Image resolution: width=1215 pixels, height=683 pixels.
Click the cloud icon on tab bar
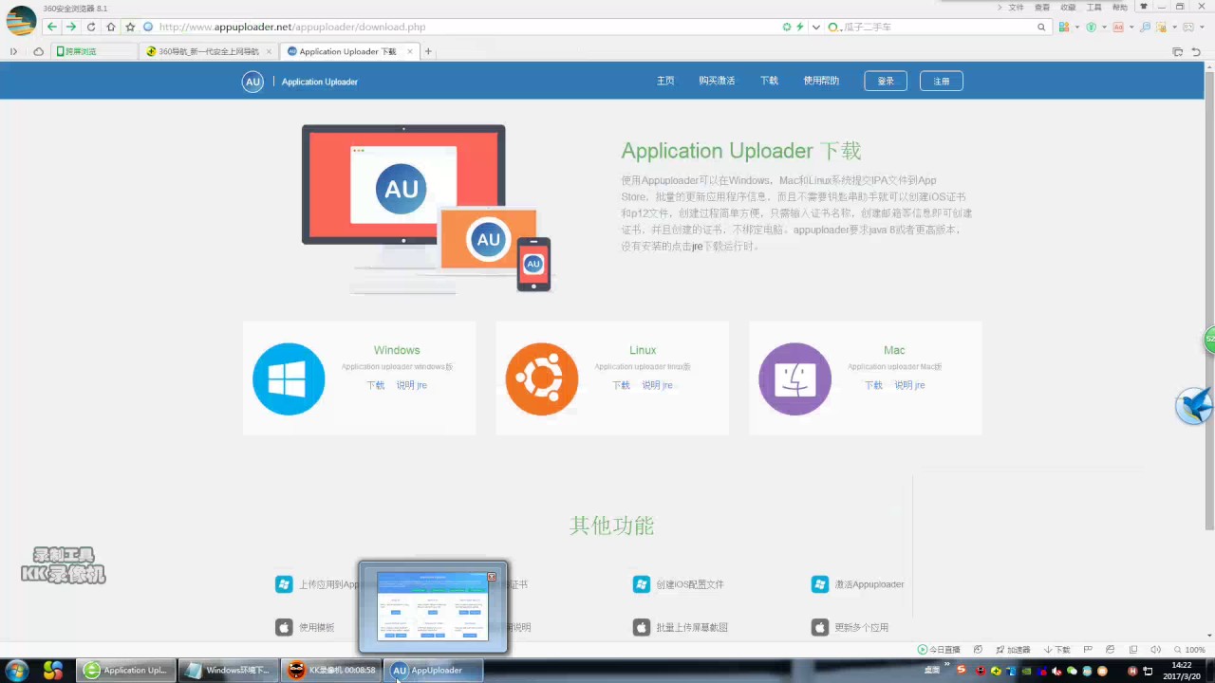click(38, 51)
